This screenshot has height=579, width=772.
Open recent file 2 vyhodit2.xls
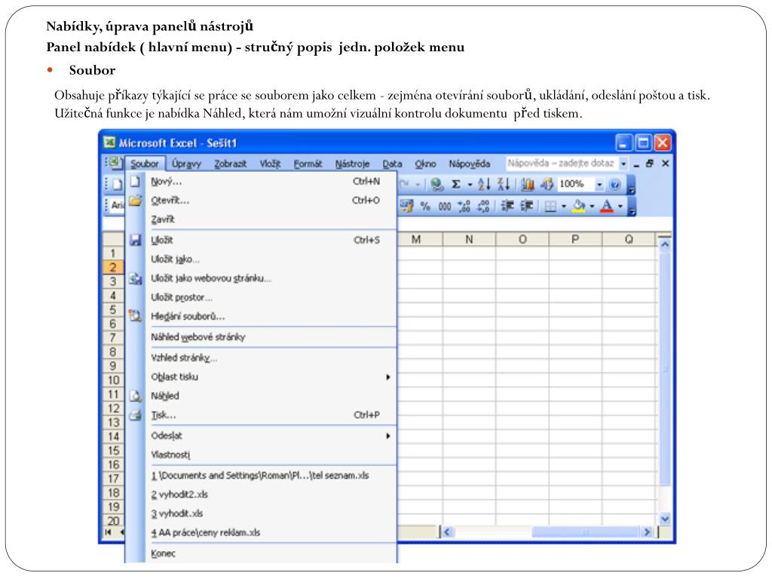click(x=262, y=495)
